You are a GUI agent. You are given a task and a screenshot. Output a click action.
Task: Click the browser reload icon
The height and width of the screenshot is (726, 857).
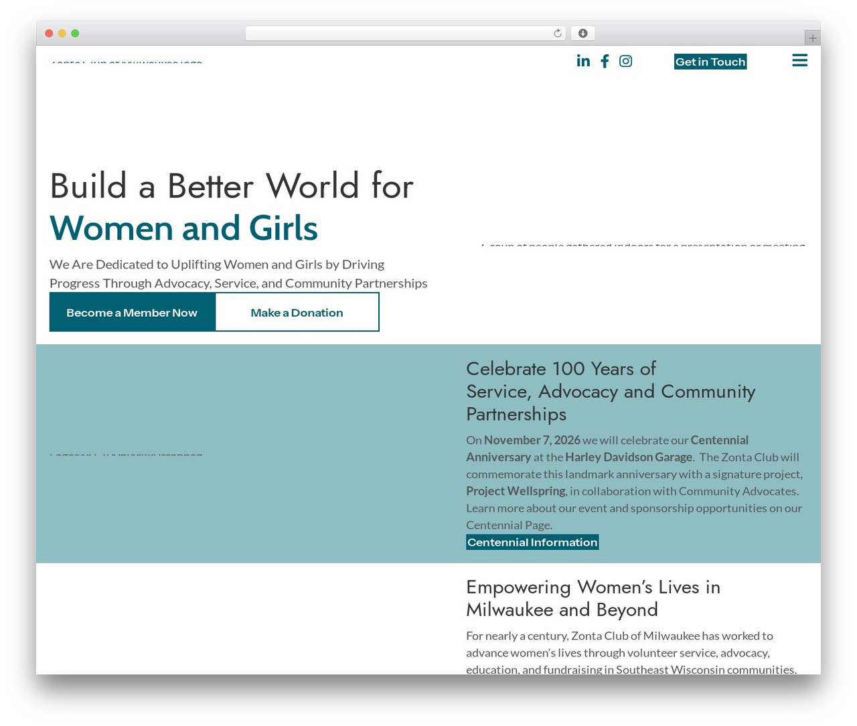(x=557, y=33)
